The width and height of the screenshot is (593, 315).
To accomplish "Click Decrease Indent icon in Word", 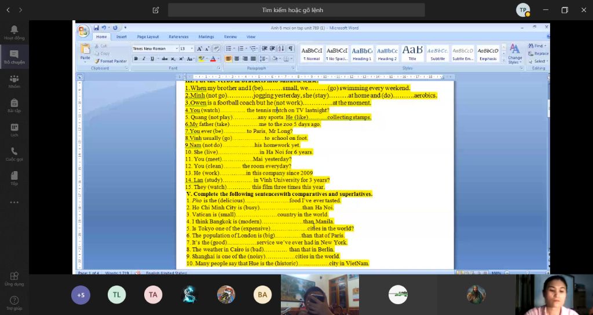I will pos(264,49).
